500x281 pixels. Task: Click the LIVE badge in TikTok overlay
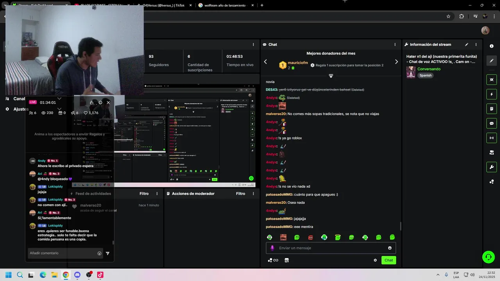coord(33,102)
